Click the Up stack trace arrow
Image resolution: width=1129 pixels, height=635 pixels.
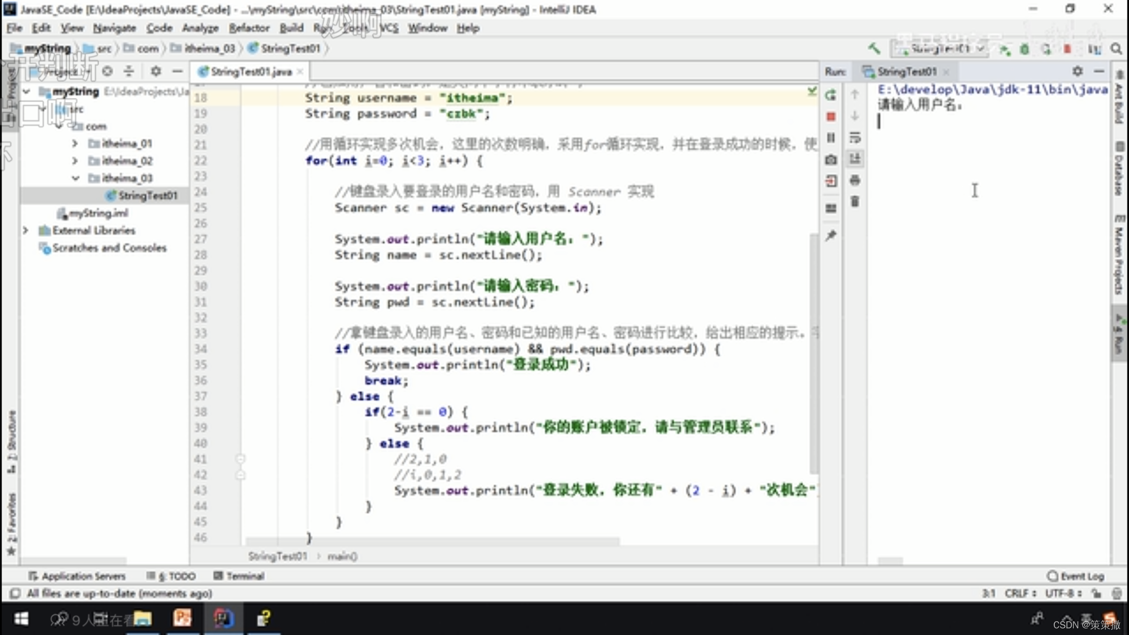(x=854, y=95)
